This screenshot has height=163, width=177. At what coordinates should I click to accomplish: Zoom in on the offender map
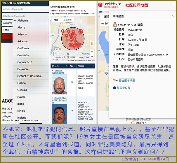tap(92, 52)
